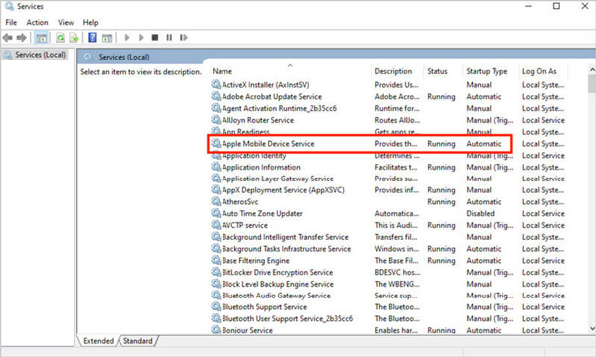The image size is (596, 357).
Task: Sort by the Description column header
Action: point(397,71)
